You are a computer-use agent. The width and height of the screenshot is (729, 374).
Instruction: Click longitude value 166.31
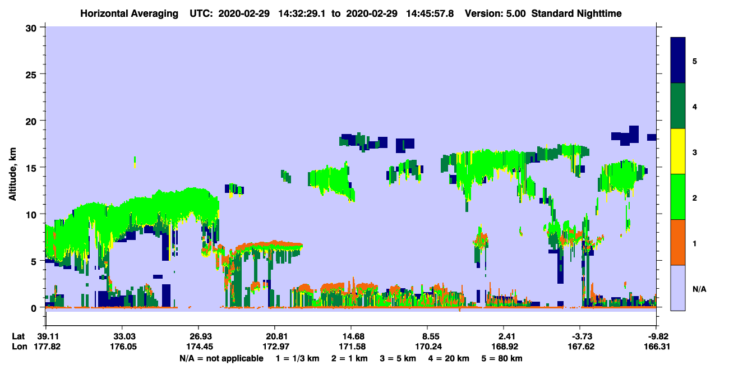click(656, 347)
